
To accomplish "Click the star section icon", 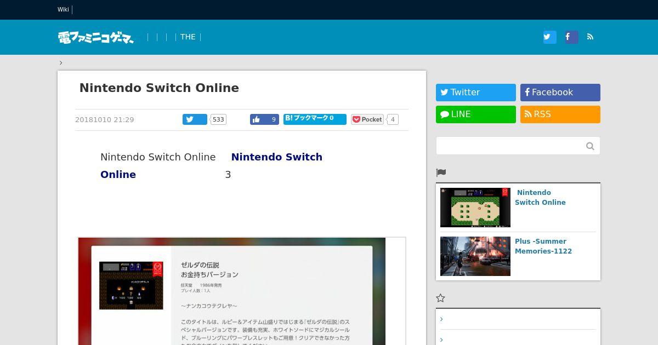I will (x=440, y=298).
